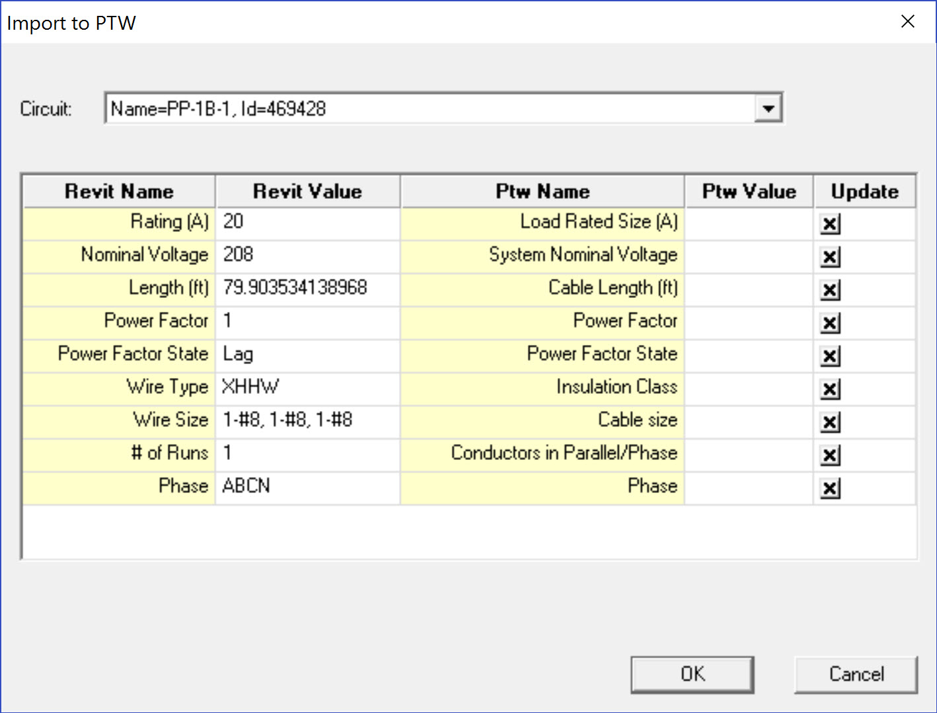The width and height of the screenshot is (937, 713).
Task: Toggle the Update icon for # of Runs
Action: pos(830,455)
